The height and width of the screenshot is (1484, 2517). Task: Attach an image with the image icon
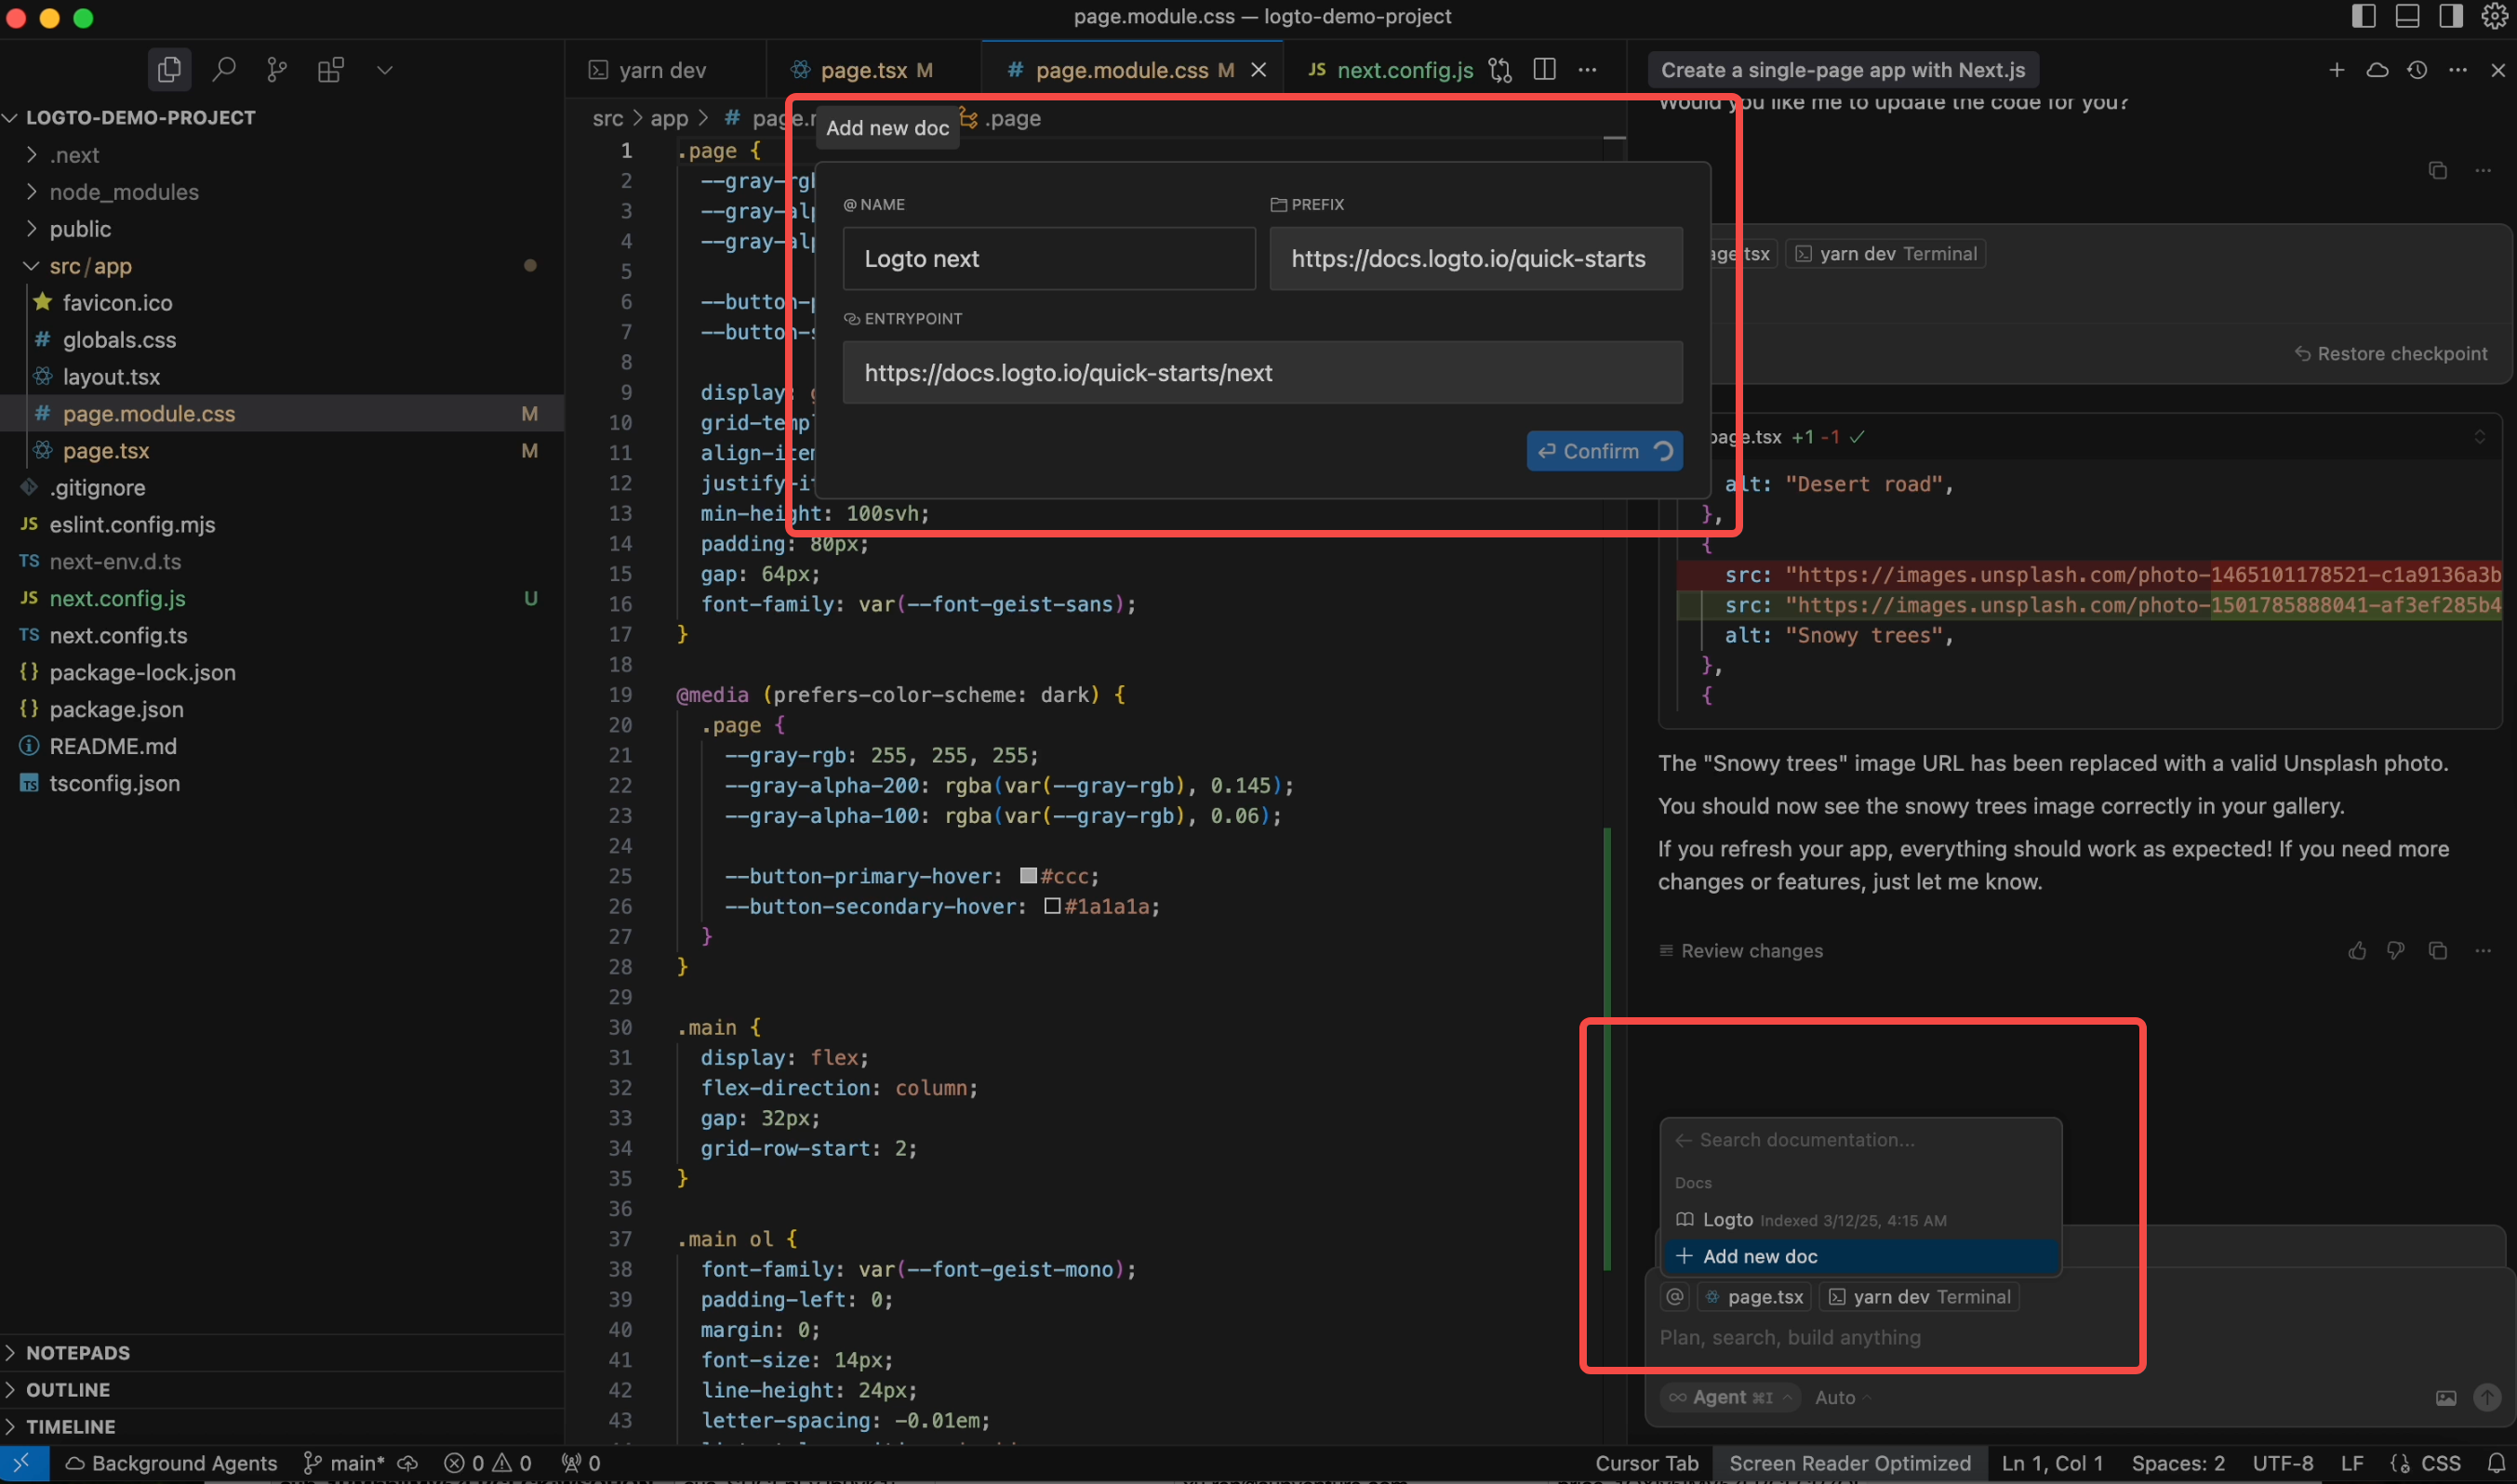[x=2446, y=1398]
